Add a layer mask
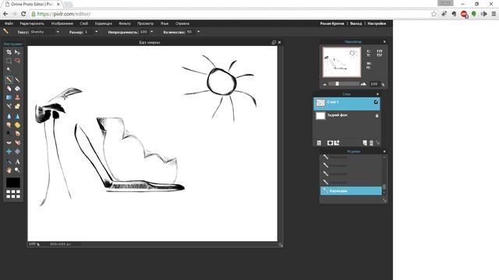Screen dimensions: 499x280 point(330,143)
